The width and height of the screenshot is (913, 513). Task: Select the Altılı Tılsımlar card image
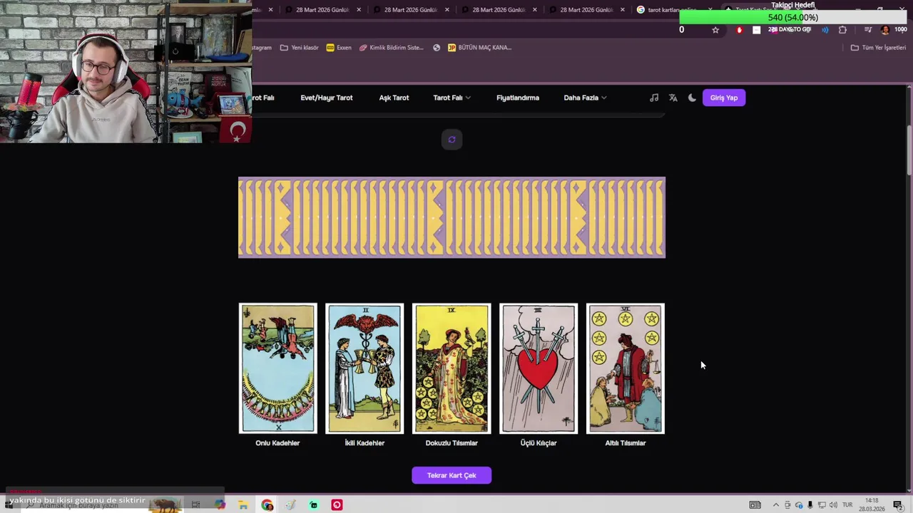(x=626, y=368)
